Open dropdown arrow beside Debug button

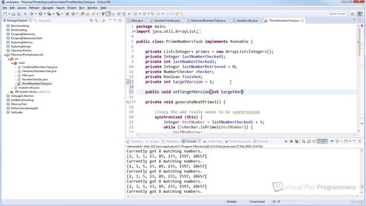tap(36, 14)
